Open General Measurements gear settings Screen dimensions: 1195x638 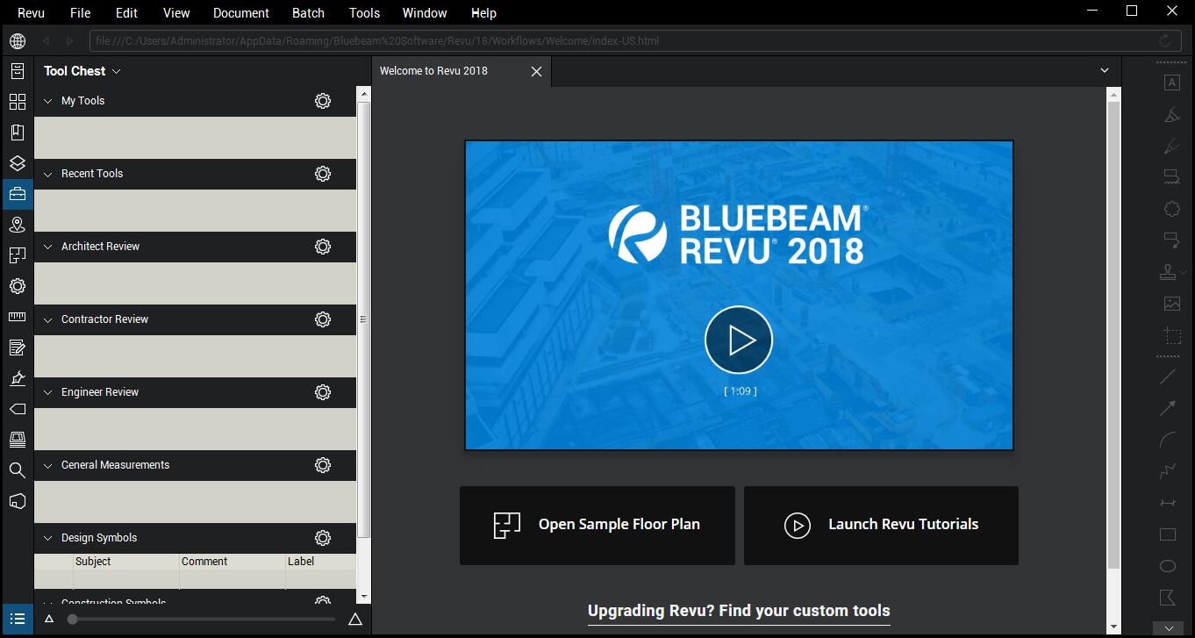323,465
